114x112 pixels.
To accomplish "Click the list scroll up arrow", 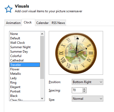I will point(42,34).
